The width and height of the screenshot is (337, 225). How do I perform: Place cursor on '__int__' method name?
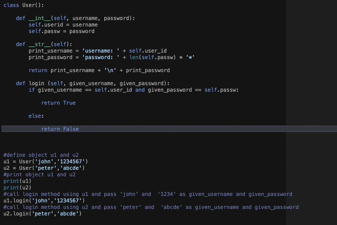pos(39,18)
